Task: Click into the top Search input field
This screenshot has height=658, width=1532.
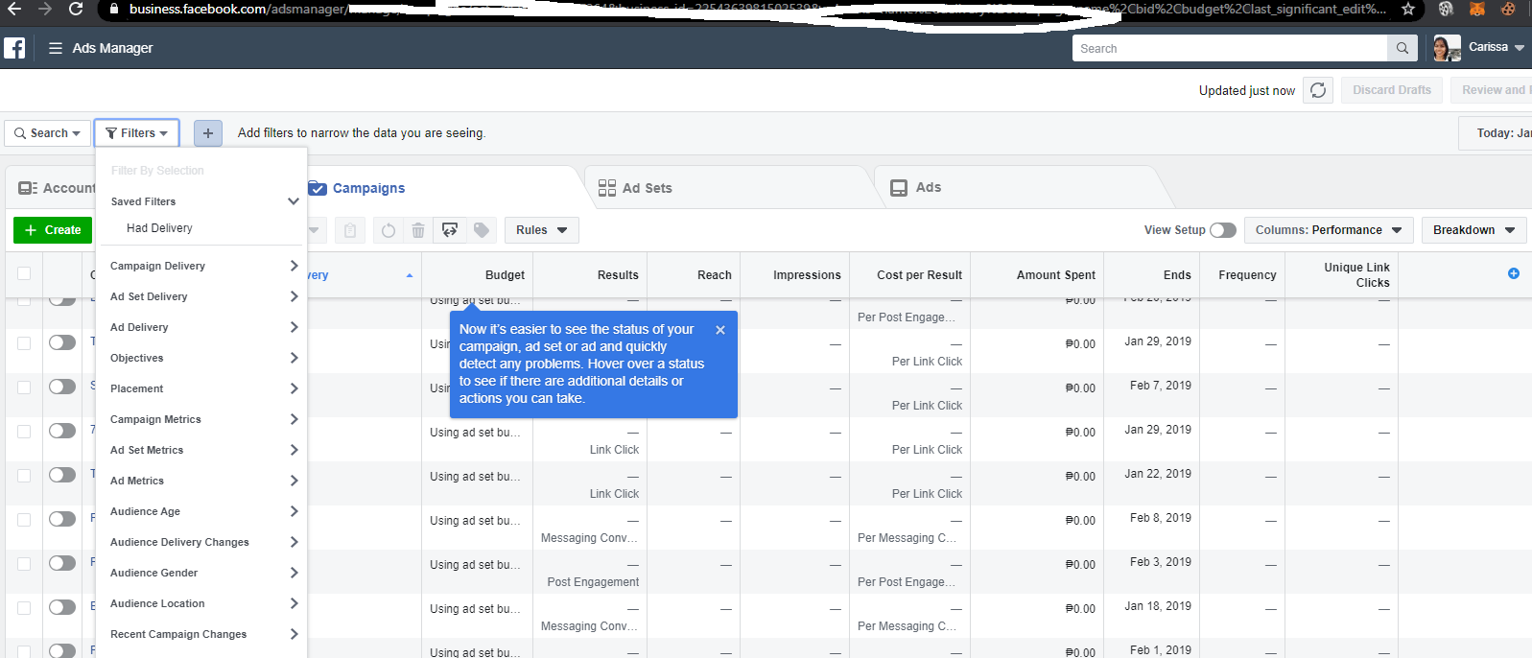Action: point(1228,48)
